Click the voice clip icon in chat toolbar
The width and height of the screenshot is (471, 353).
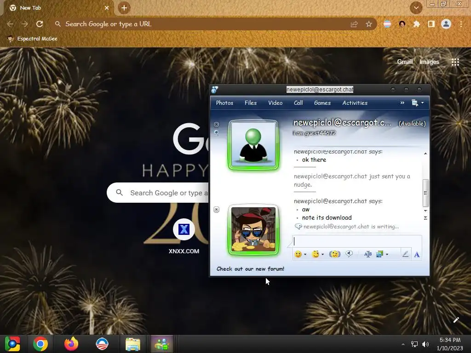pos(349,254)
